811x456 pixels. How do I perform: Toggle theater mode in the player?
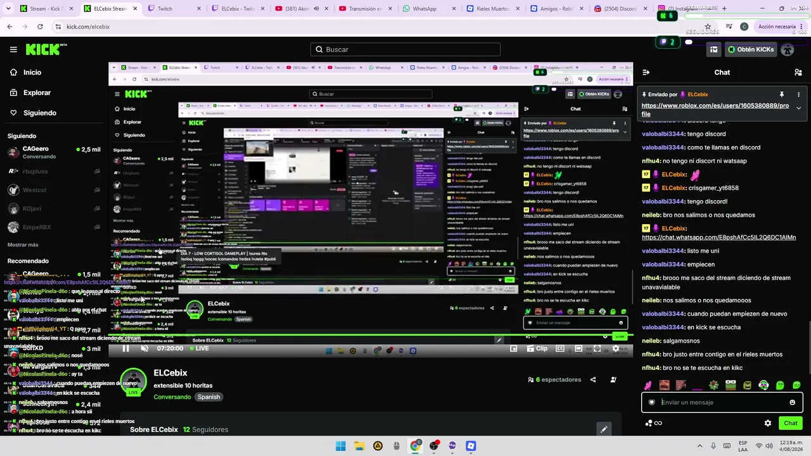click(x=578, y=348)
